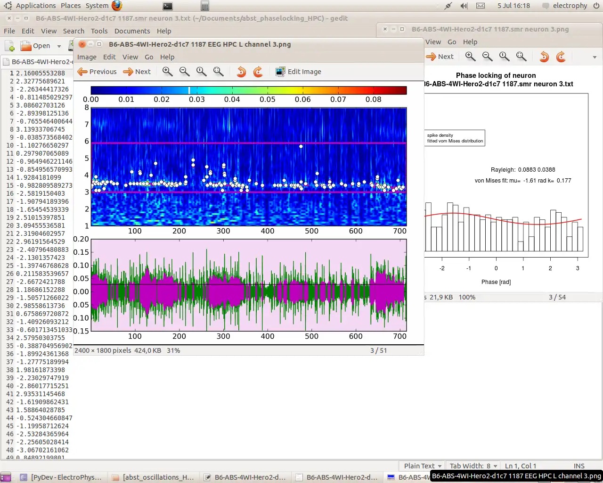Screen dimensions: 603x483
Task: Switch to PyDev - ElectroPhys taskbar window
Action: (x=61, y=477)
